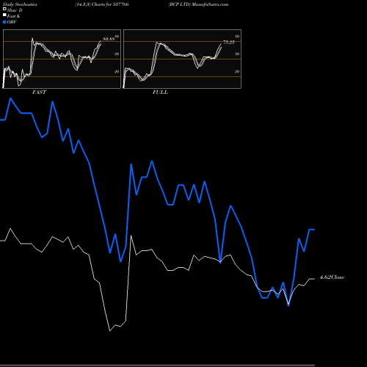Click the 20 axis label in the FULL chart
The image size is (367, 367).
(237, 71)
